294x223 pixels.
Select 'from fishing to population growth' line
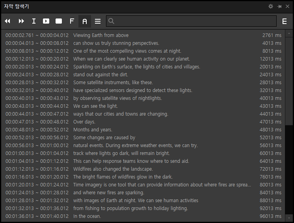(130, 208)
